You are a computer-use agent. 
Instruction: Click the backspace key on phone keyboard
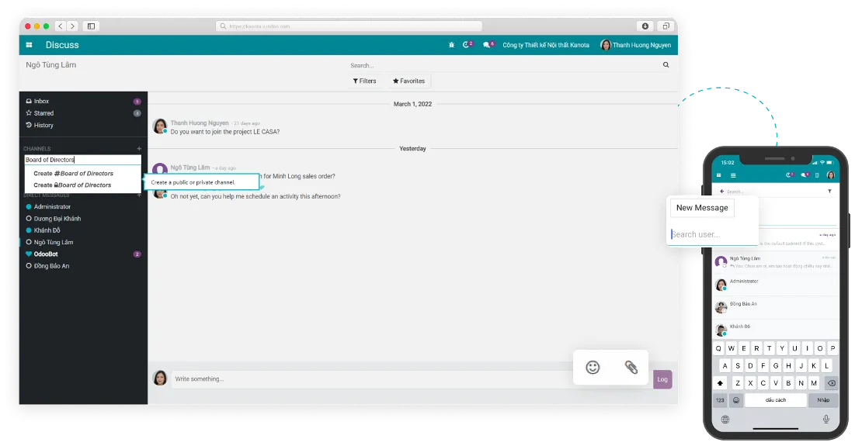pyautogui.click(x=832, y=383)
